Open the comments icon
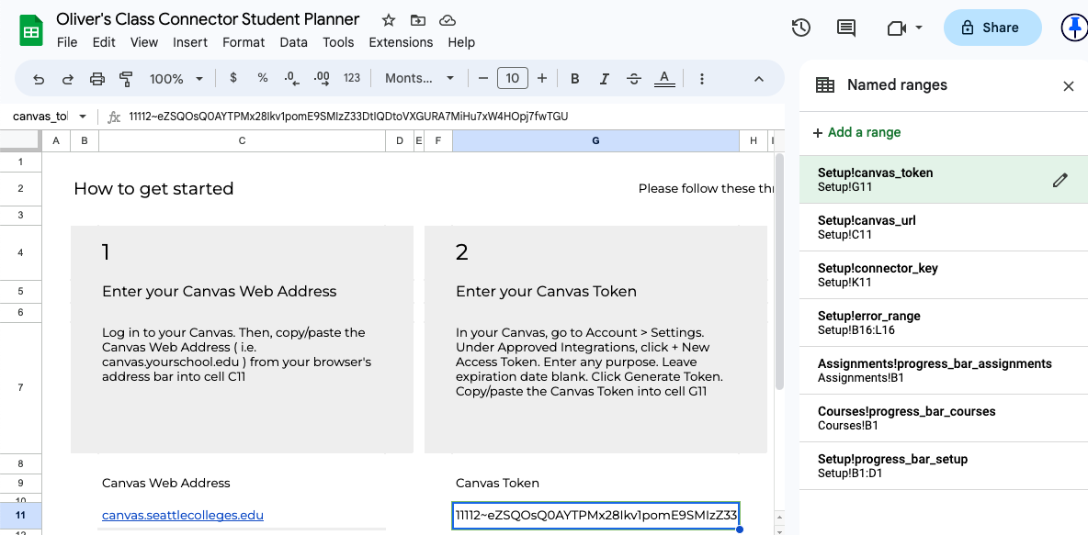Screen dimensions: 1088x535 pyautogui.click(x=845, y=28)
